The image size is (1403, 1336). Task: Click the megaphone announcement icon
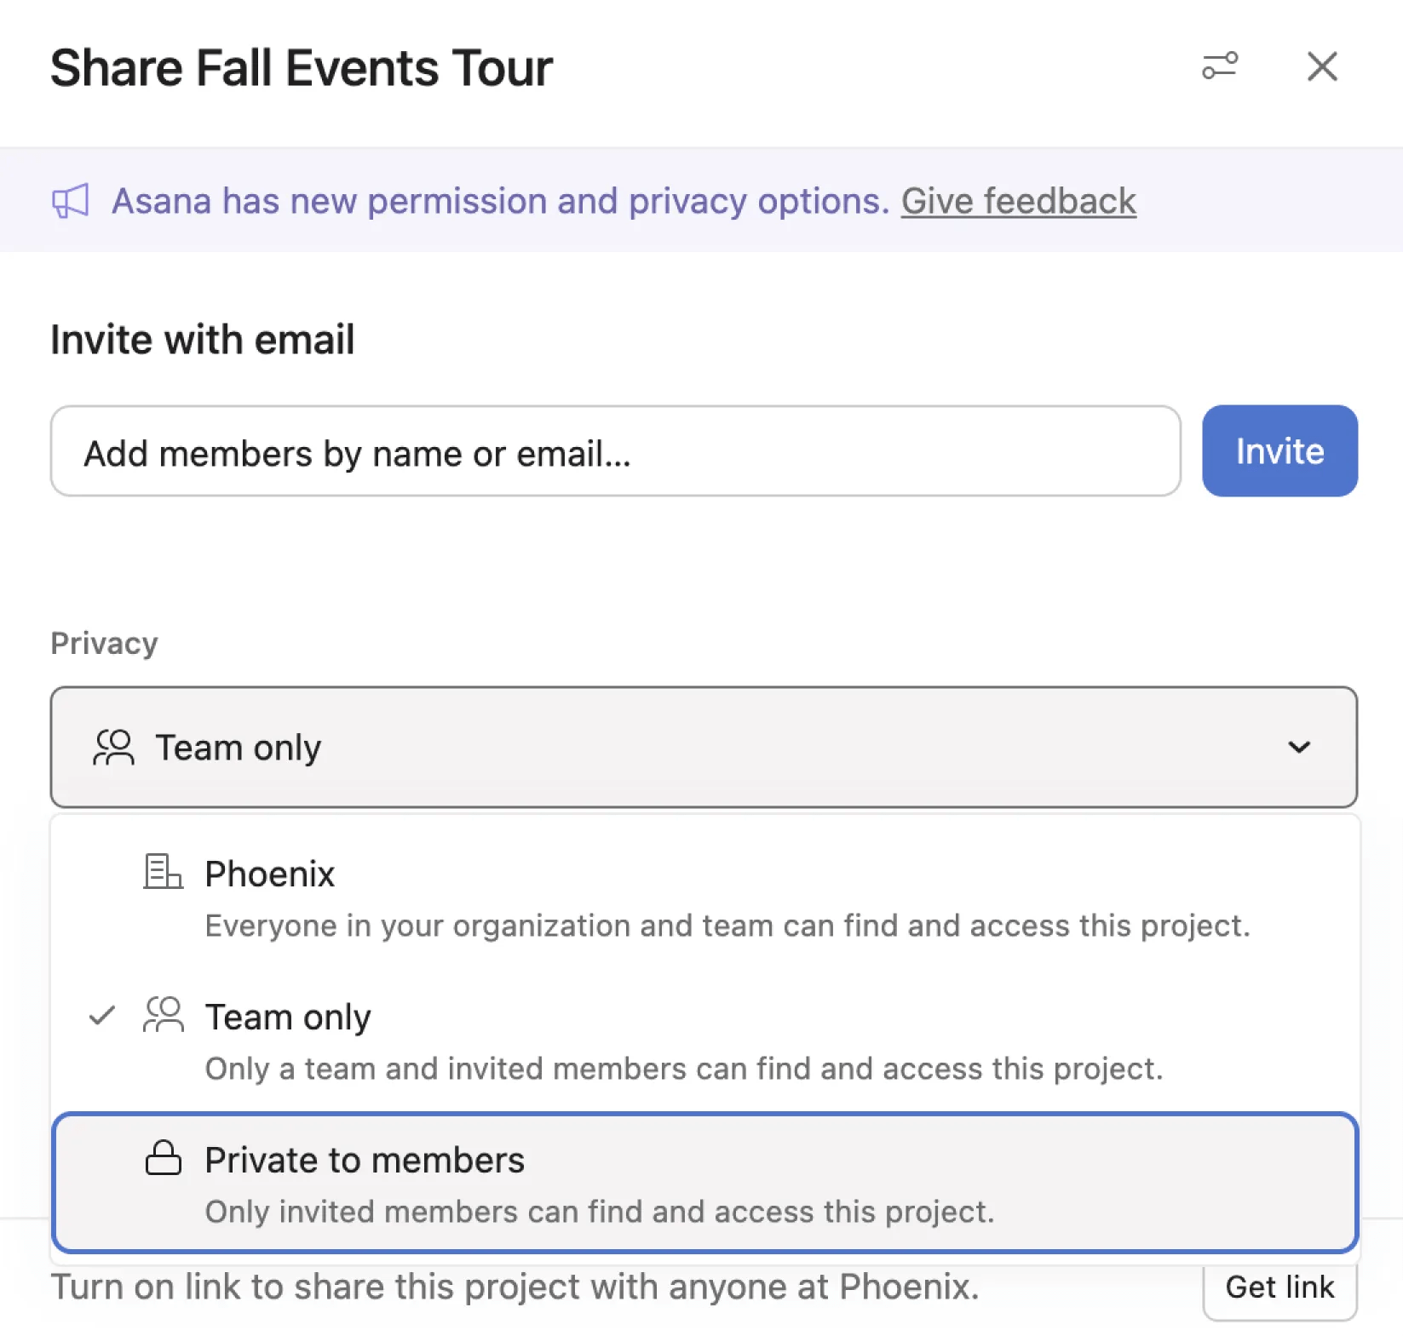71,200
